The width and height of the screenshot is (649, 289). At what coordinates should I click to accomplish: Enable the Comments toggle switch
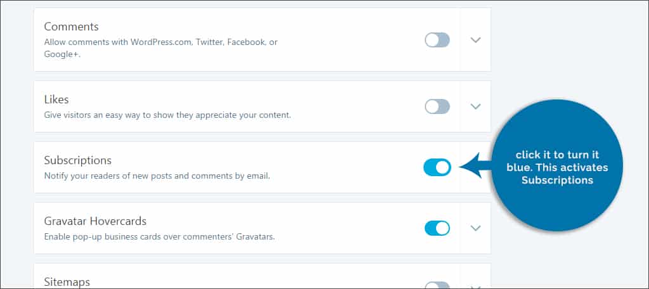click(437, 40)
